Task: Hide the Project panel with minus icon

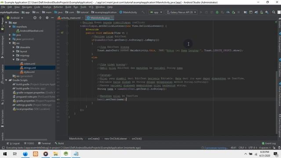Action: (52, 18)
